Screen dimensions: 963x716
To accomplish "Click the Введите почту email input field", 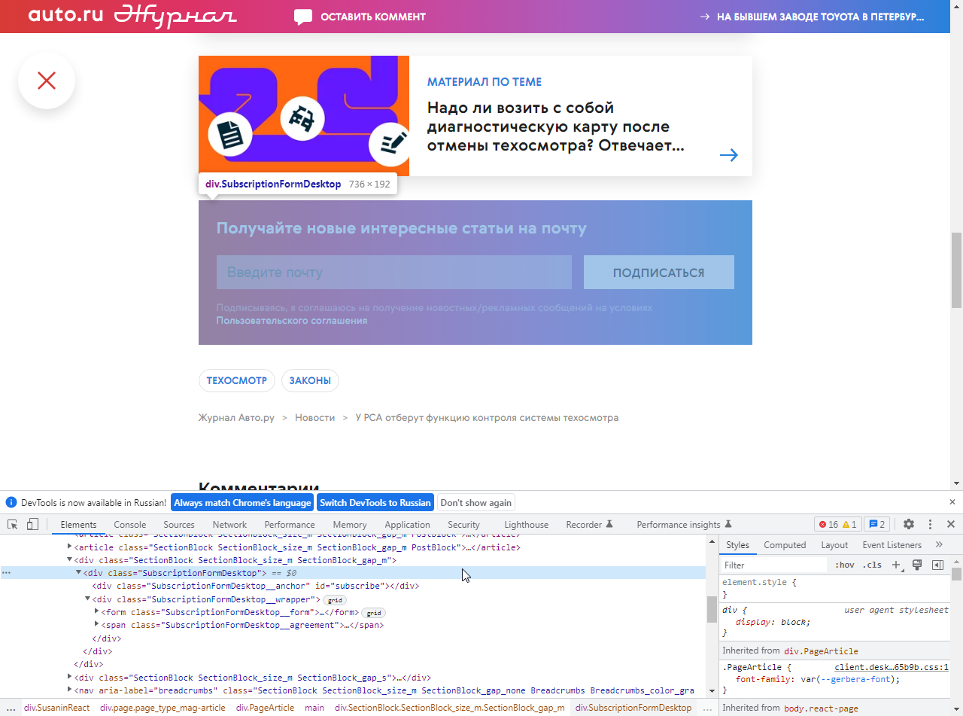I will [393, 272].
